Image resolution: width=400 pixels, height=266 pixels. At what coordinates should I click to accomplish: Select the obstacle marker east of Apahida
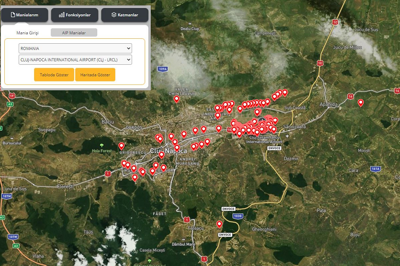(360, 103)
